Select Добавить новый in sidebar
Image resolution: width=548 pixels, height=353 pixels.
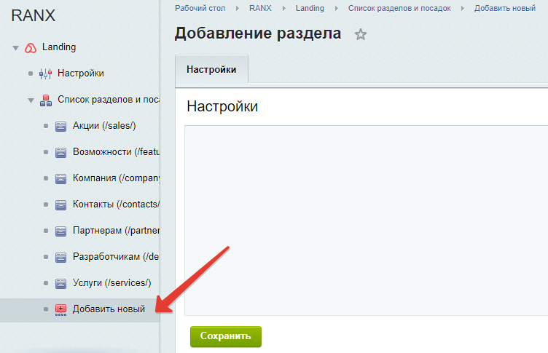pos(109,309)
